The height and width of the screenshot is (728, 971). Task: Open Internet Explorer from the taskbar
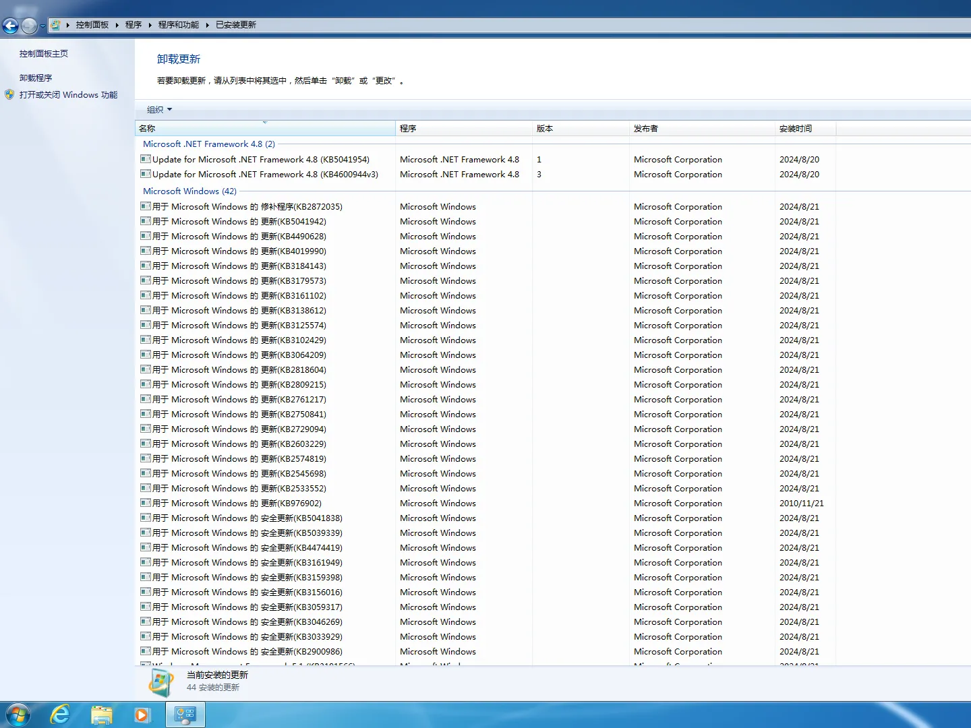pos(60,714)
